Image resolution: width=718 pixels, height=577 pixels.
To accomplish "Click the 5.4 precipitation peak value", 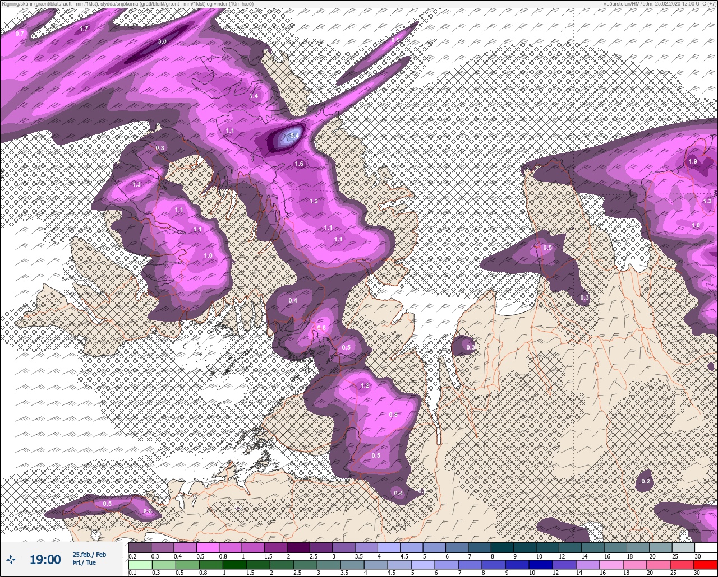I will (x=294, y=135).
